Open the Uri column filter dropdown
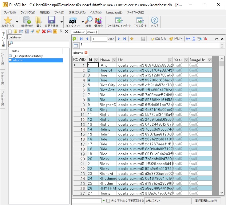 click(x=170, y=60)
